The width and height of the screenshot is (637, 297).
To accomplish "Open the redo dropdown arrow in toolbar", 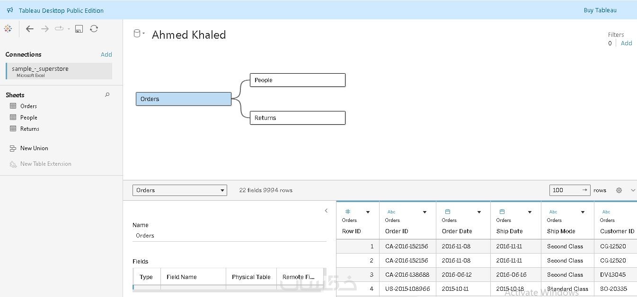I will click(69, 29).
